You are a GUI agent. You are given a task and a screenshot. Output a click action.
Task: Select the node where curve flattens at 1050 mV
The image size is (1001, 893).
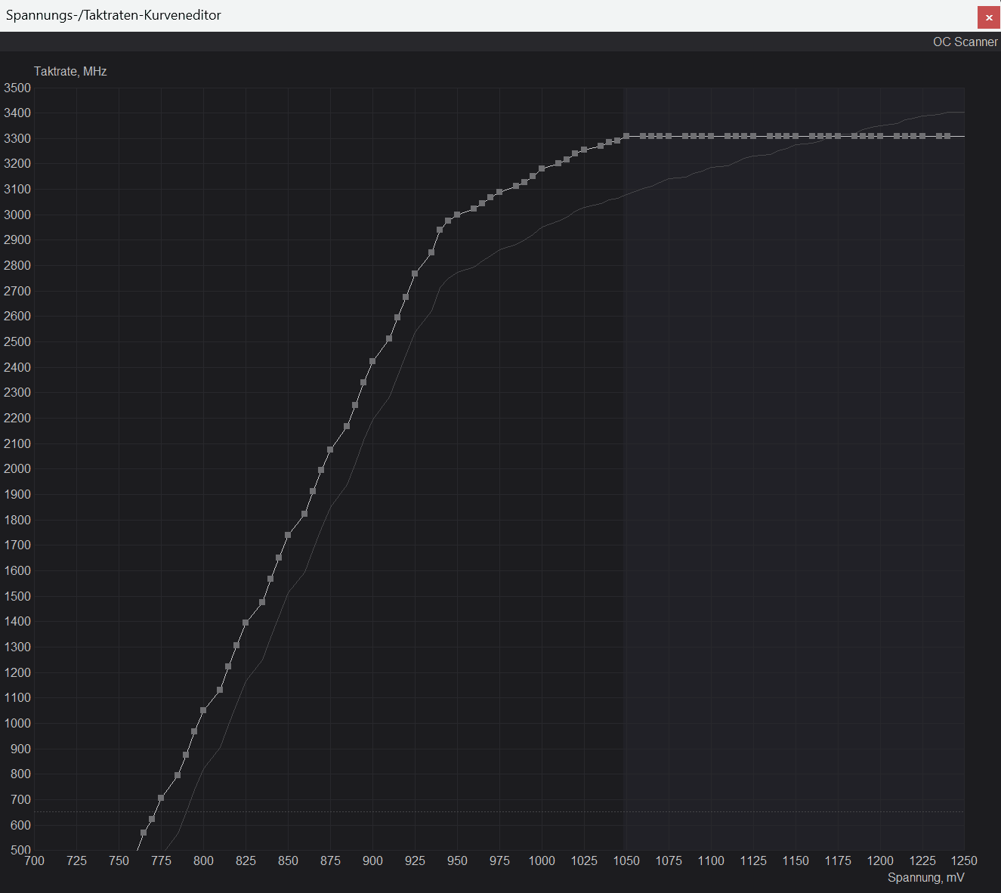click(x=626, y=136)
